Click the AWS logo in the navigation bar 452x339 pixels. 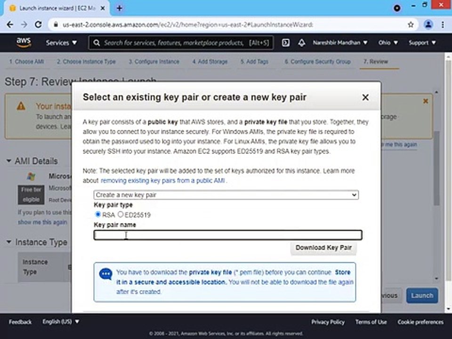tap(24, 42)
